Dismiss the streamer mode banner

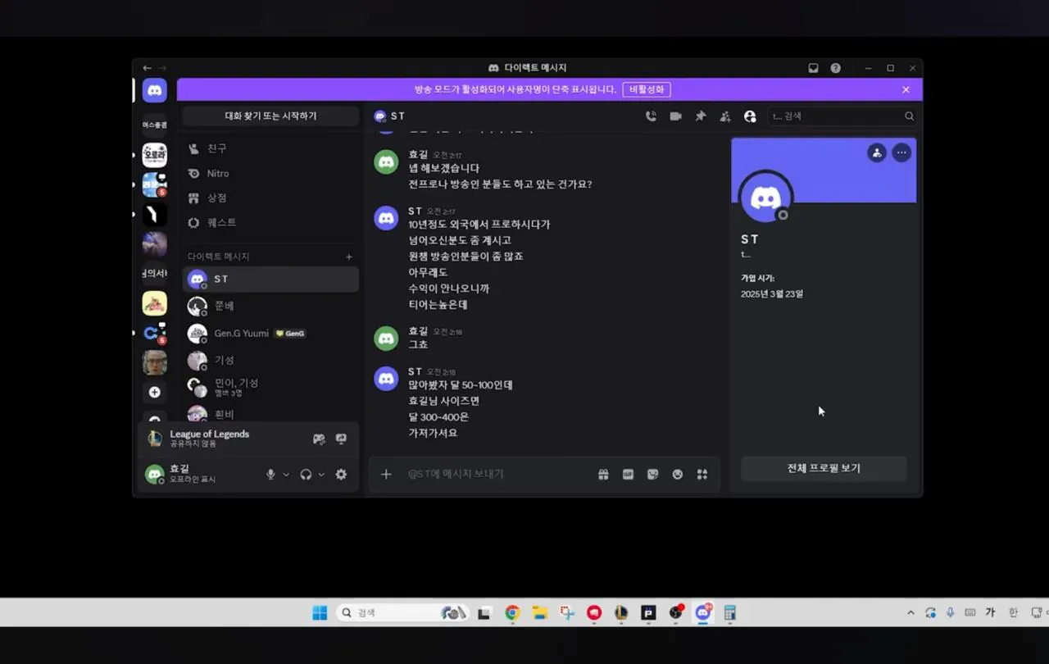click(906, 89)
